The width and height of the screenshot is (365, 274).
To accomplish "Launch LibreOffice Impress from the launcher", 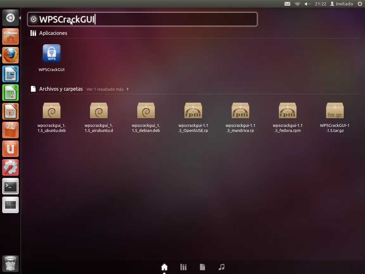I will tap(10, 111).
